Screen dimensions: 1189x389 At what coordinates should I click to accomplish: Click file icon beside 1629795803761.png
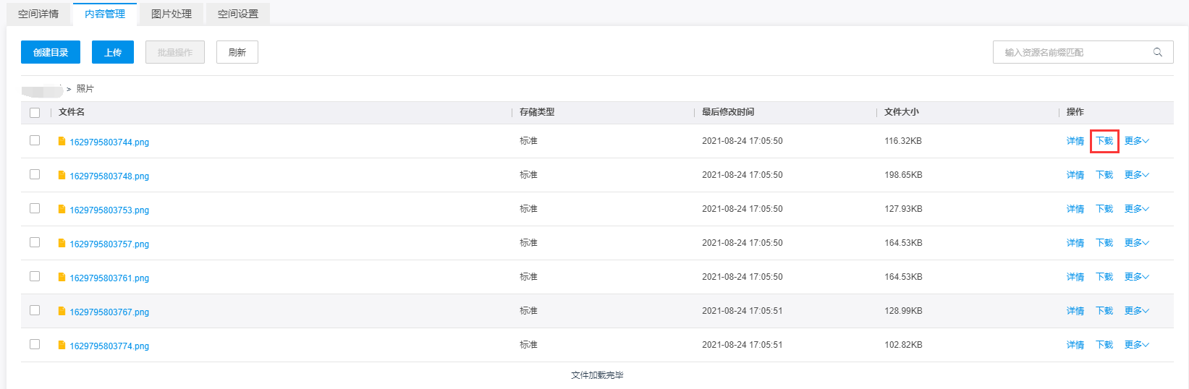coord(62,278)
